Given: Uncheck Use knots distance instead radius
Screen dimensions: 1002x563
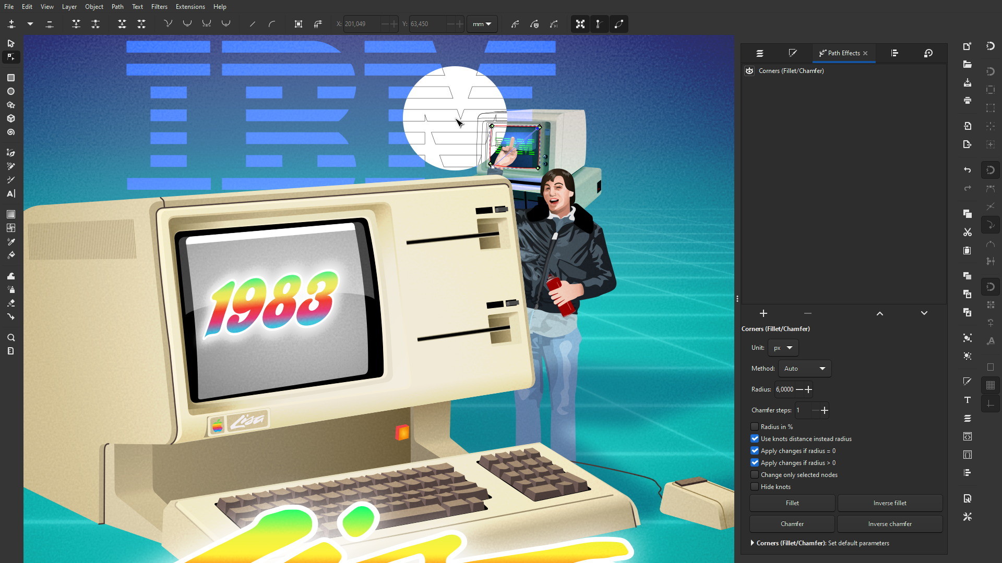Looking at the screenshot, I should coord(755,438).
